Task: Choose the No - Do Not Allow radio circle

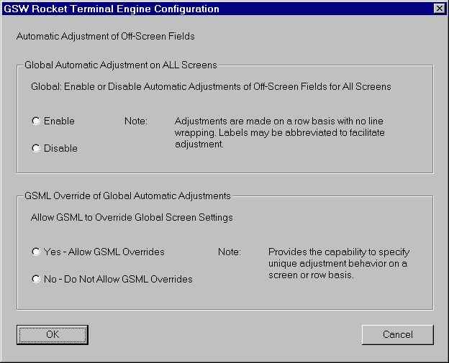Action: [36, 279]
